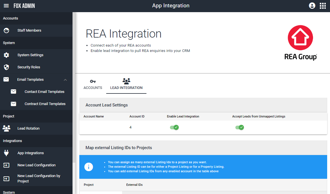Click the Lead Rotation people icon
This screenshot has height=194, width=330.
click(x=6, y=128)
